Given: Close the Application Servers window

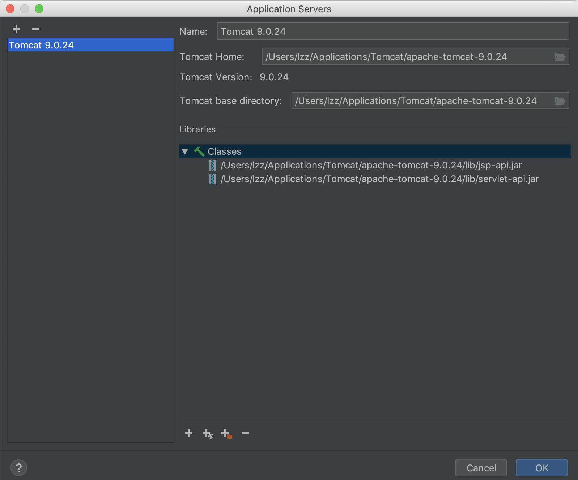Looking at the screenshot, I should click(x=10, y=9).
